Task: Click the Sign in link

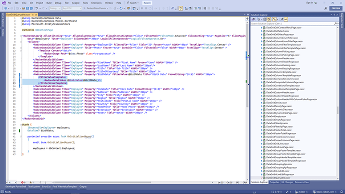Action: pos(309,3)
